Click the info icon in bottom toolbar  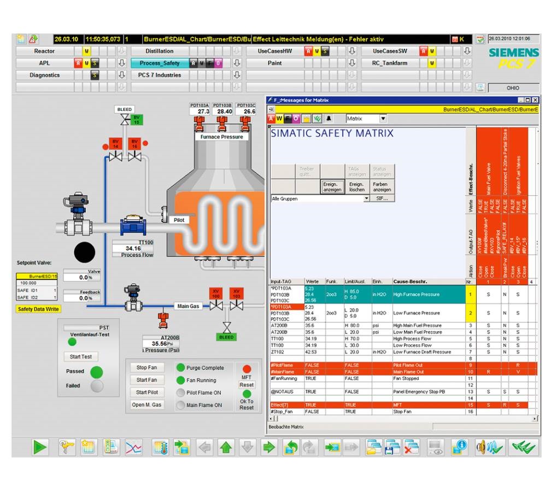(x=459, y=447)
